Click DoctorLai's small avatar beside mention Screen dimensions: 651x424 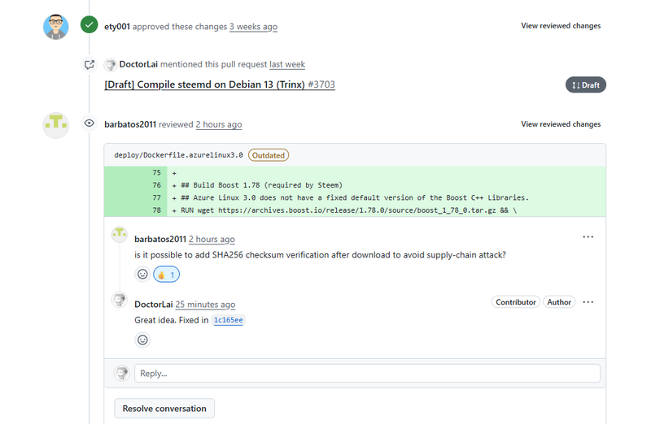point(111,65)
